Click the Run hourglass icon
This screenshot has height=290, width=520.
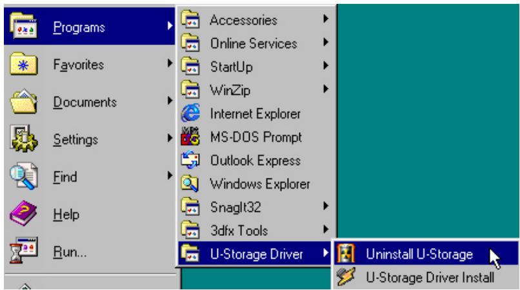(23, 251)
